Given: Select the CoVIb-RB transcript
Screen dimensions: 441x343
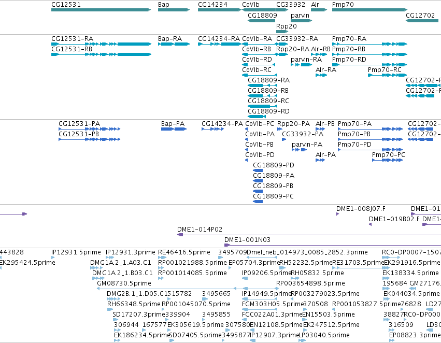Looking at the screenshot, I should 257,49.
